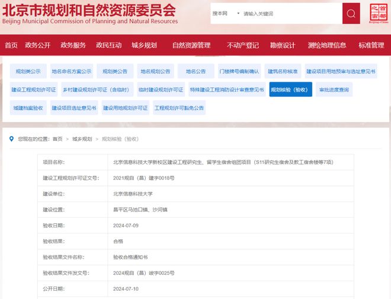Switch to the 建设工程规划许可证 tab

(x=34, y=90)
